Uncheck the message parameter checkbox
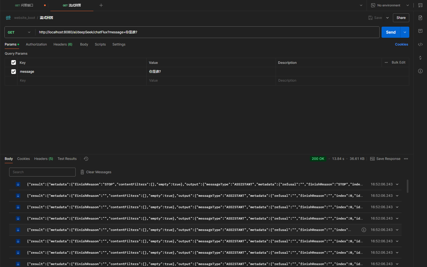Viewport: 427px width, 267px height. coord(14,72)
